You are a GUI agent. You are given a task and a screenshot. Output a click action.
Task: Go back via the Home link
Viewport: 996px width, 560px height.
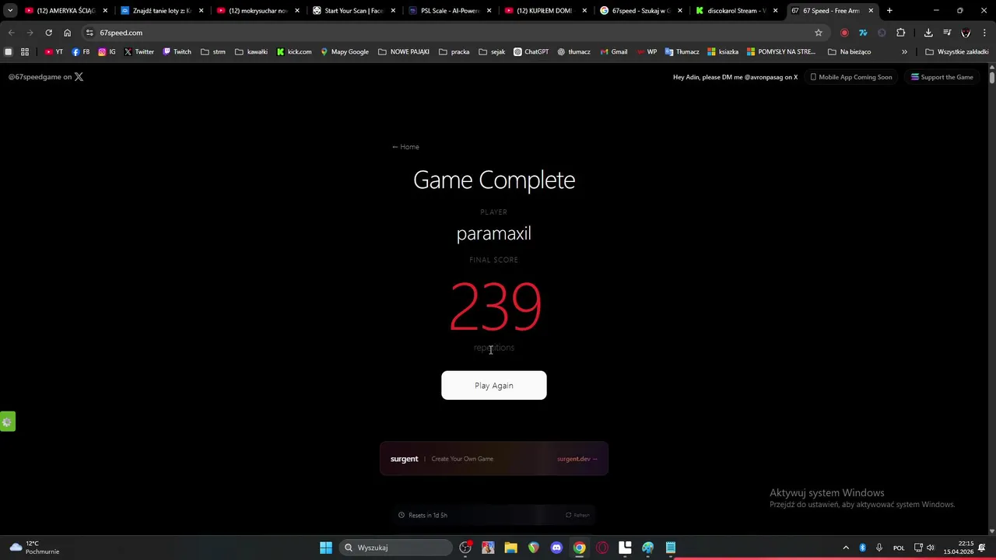click(405, 146)
